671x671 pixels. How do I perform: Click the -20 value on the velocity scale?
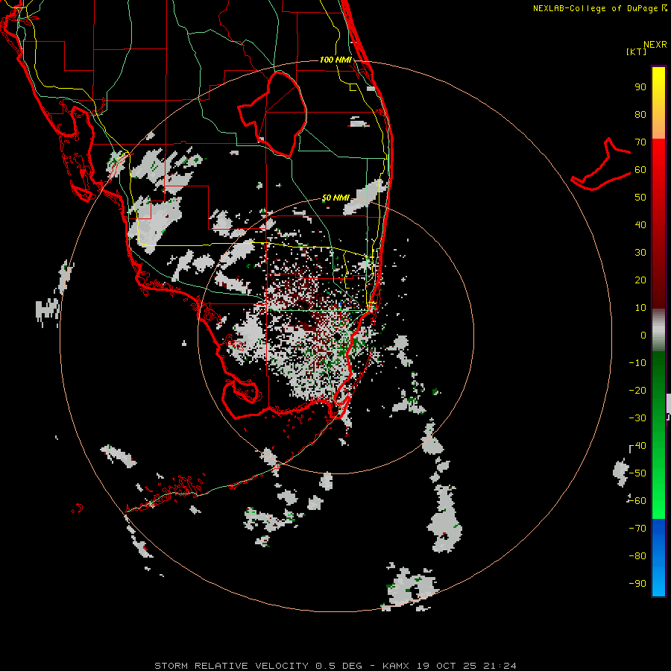tap(637, 391)
